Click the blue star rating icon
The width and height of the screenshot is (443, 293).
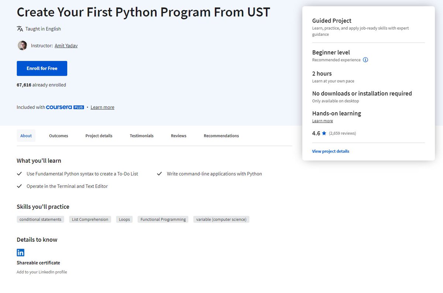click(x=324, y=133)
